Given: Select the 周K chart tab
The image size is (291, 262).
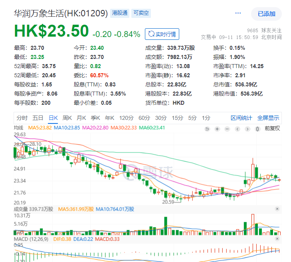Looking at the screenshot, I should (67, 118).
